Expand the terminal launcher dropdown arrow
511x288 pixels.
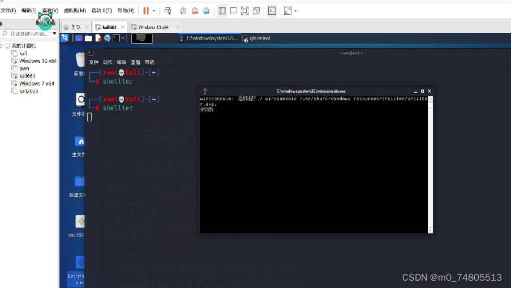(x=123, y=38)
